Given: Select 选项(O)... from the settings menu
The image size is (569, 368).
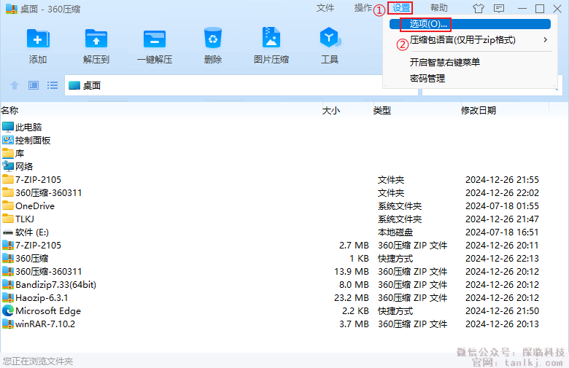Looking at the screenshot, I should (x=429, y=25).
